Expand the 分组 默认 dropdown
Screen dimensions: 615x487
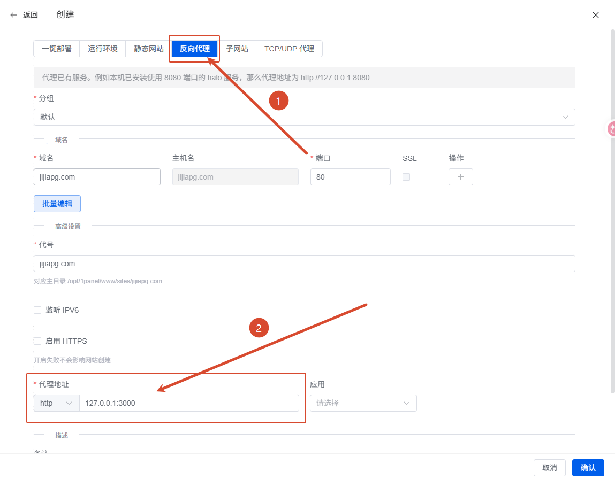pyautogui.click(x=305, y=117)
